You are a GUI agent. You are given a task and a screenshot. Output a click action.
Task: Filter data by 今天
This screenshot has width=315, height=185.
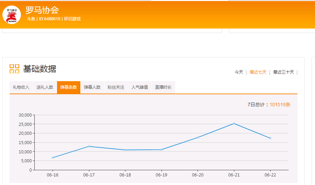pos(239,72)
